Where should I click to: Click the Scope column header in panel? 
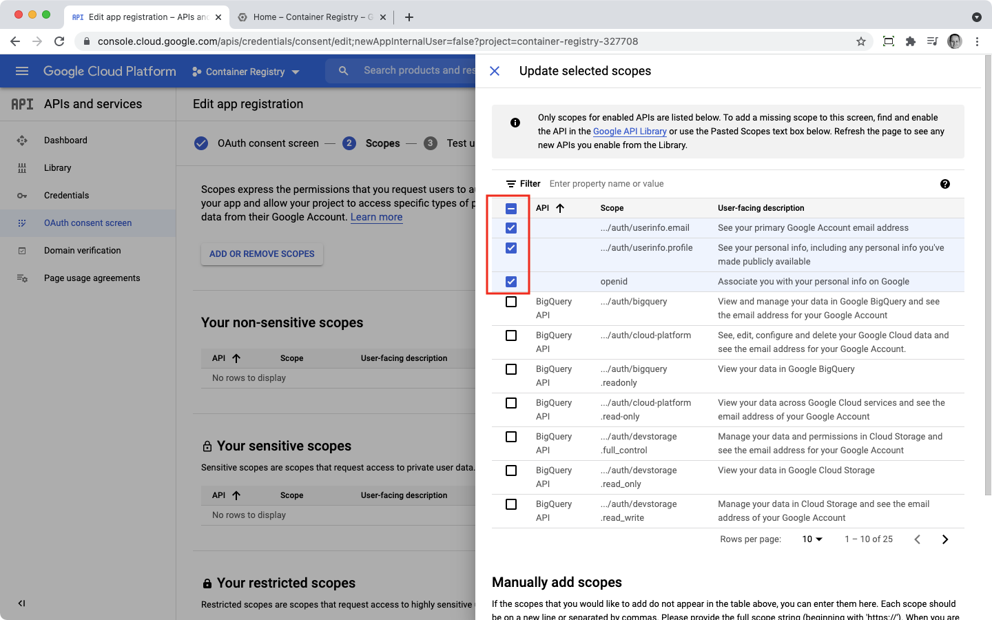[612, 208]
